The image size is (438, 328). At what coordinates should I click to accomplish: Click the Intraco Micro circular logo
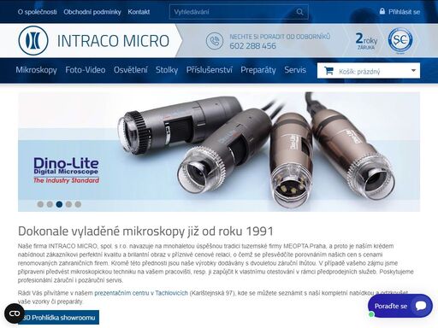click(33, 41)
